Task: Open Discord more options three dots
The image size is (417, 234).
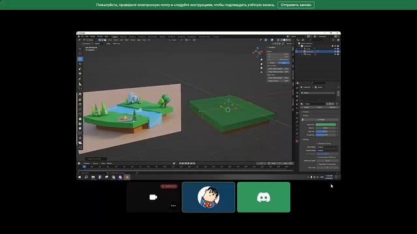Action: point(173,205)
